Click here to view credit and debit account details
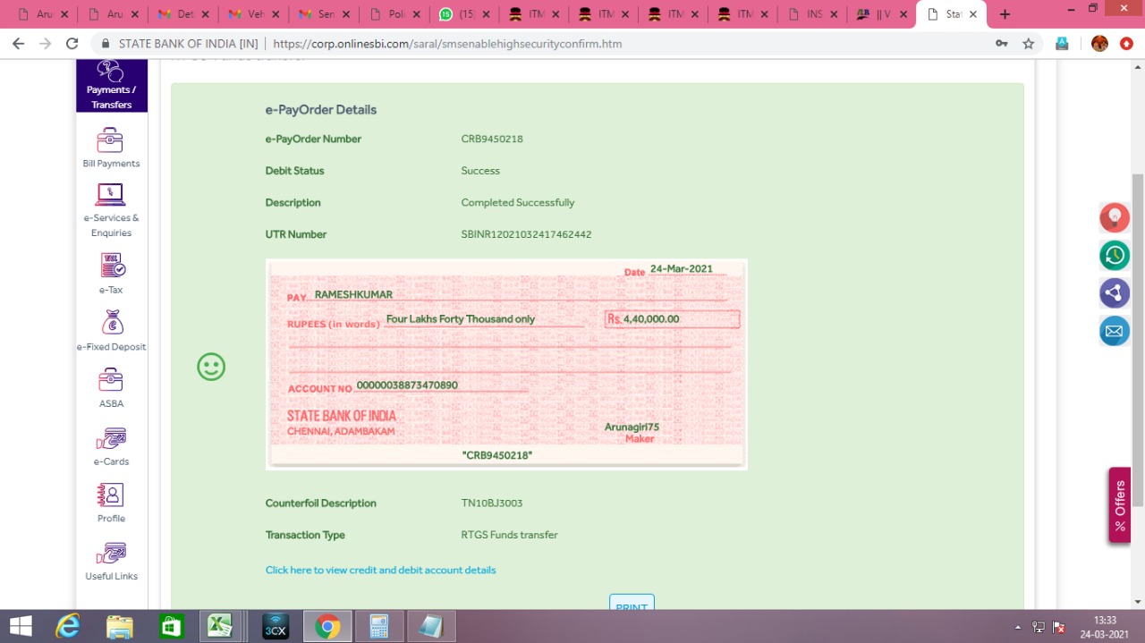This screenshot has width=1145, height=643. click(x=380, y=570)
